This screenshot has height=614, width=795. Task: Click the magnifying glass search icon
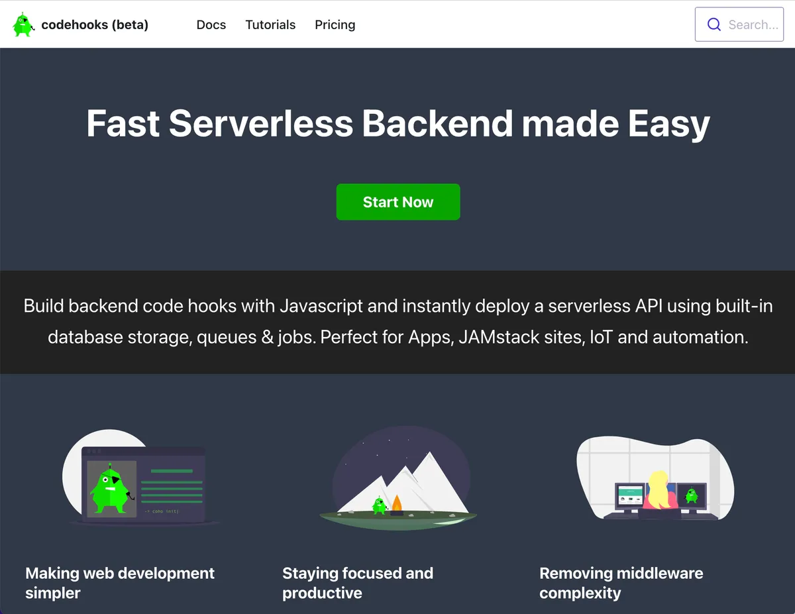pyautogui.click(x=714, y=24)
